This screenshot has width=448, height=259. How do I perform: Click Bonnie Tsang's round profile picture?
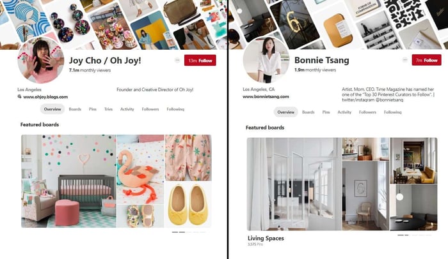click(266, 60)
